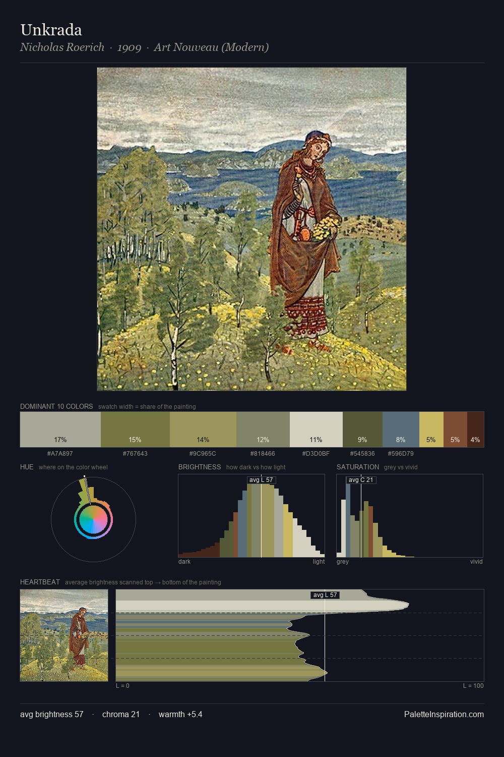
Task: Click the hex code #596D79
Action: 401,454
